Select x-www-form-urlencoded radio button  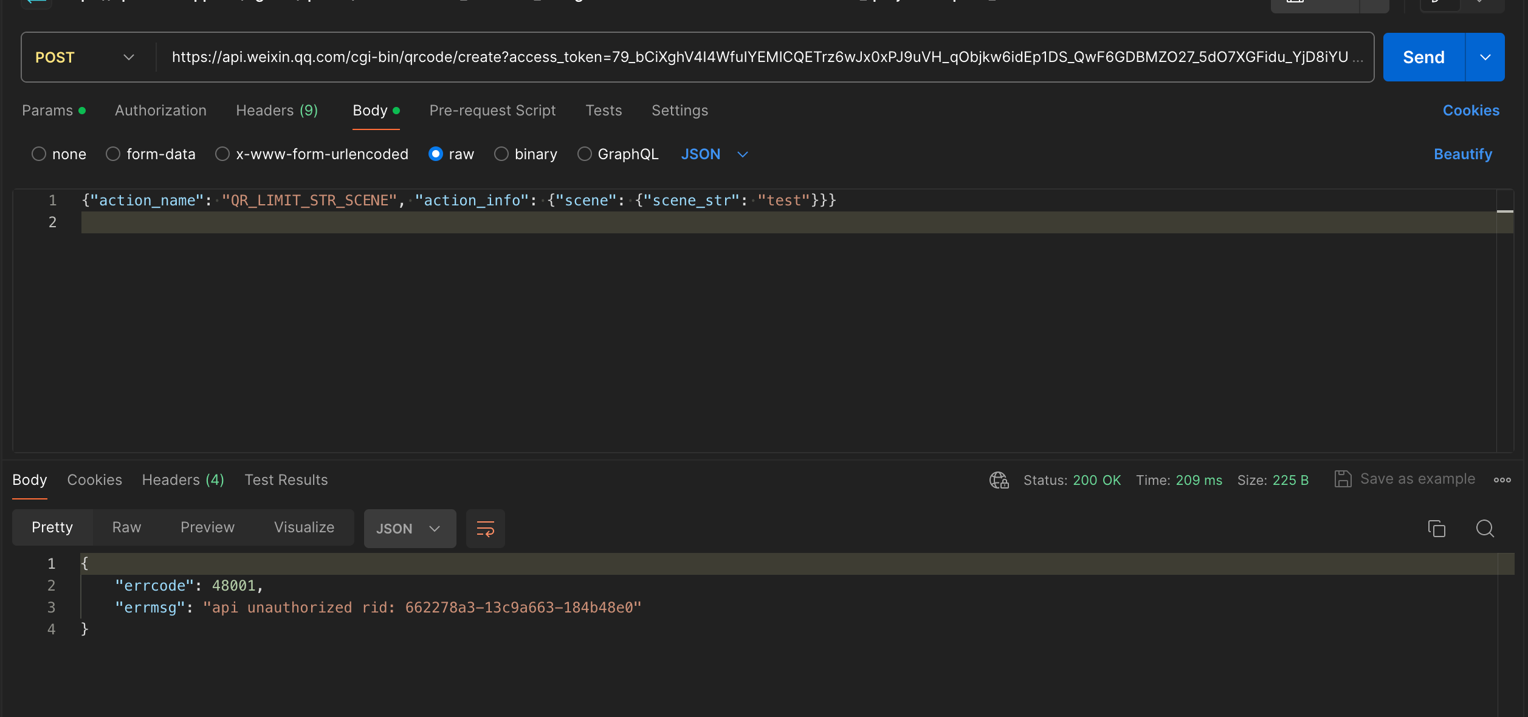(x=222, y=154)
